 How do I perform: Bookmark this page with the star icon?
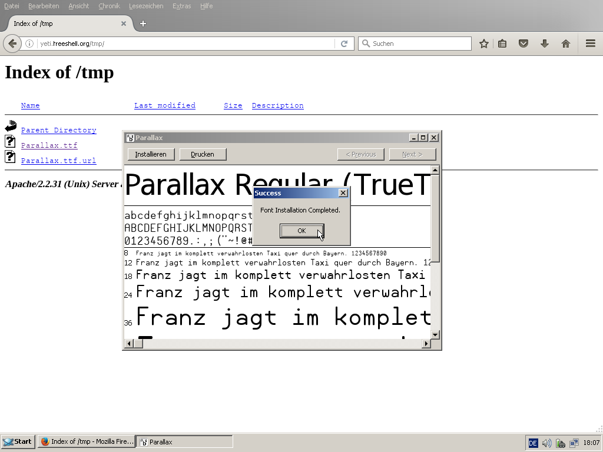483,44
